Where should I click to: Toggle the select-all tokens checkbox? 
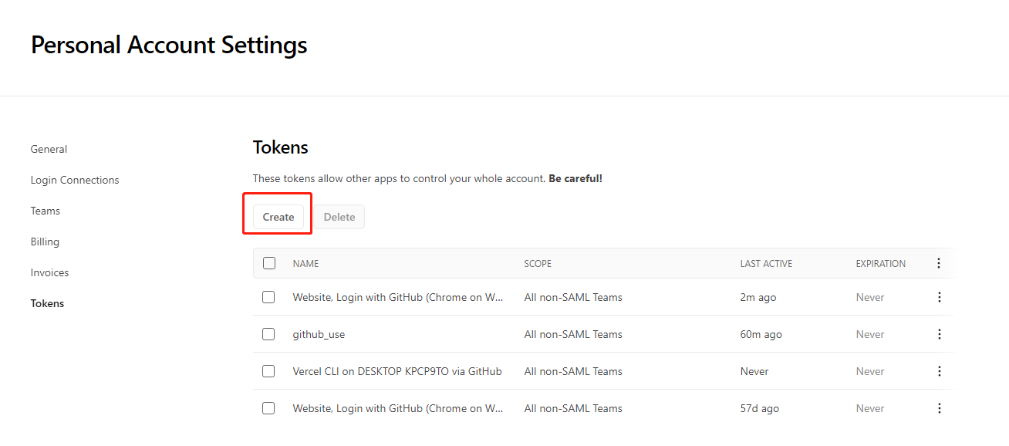(x=269, y=263)
